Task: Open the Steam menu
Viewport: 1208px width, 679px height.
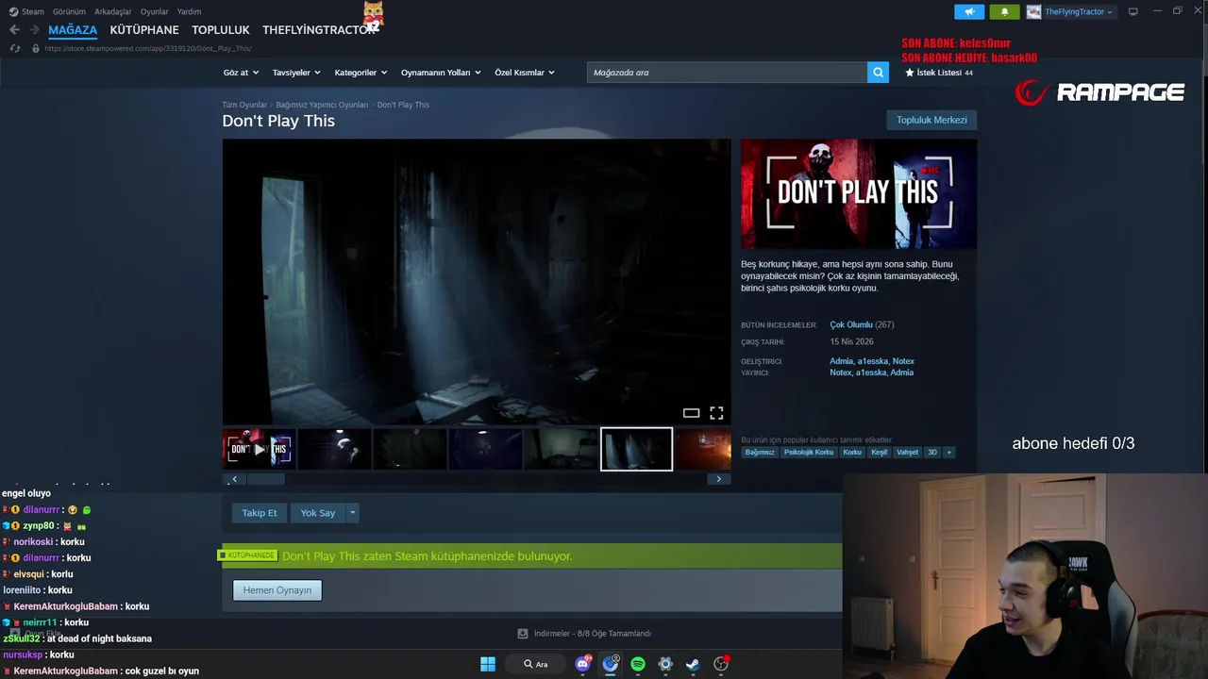Action: click(x=27, y=11)
